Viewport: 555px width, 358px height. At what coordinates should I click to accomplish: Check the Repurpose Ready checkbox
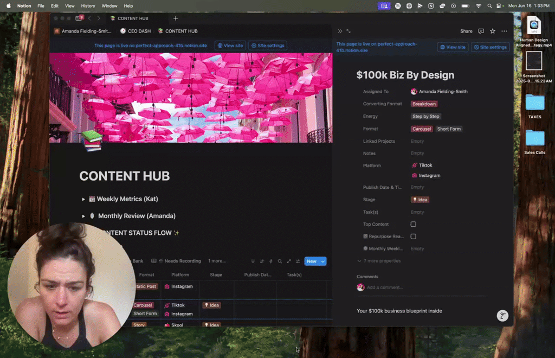[x=414, y=236]
